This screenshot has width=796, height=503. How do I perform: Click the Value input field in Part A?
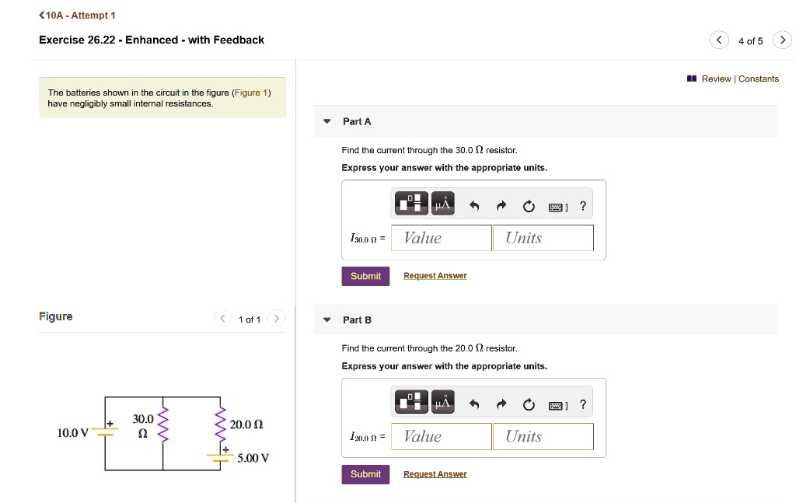click(x=441, y=237)
